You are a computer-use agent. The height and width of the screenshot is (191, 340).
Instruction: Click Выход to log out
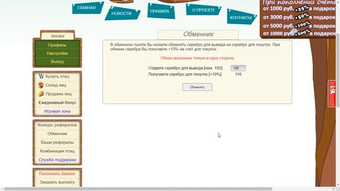tap(57, 62)
